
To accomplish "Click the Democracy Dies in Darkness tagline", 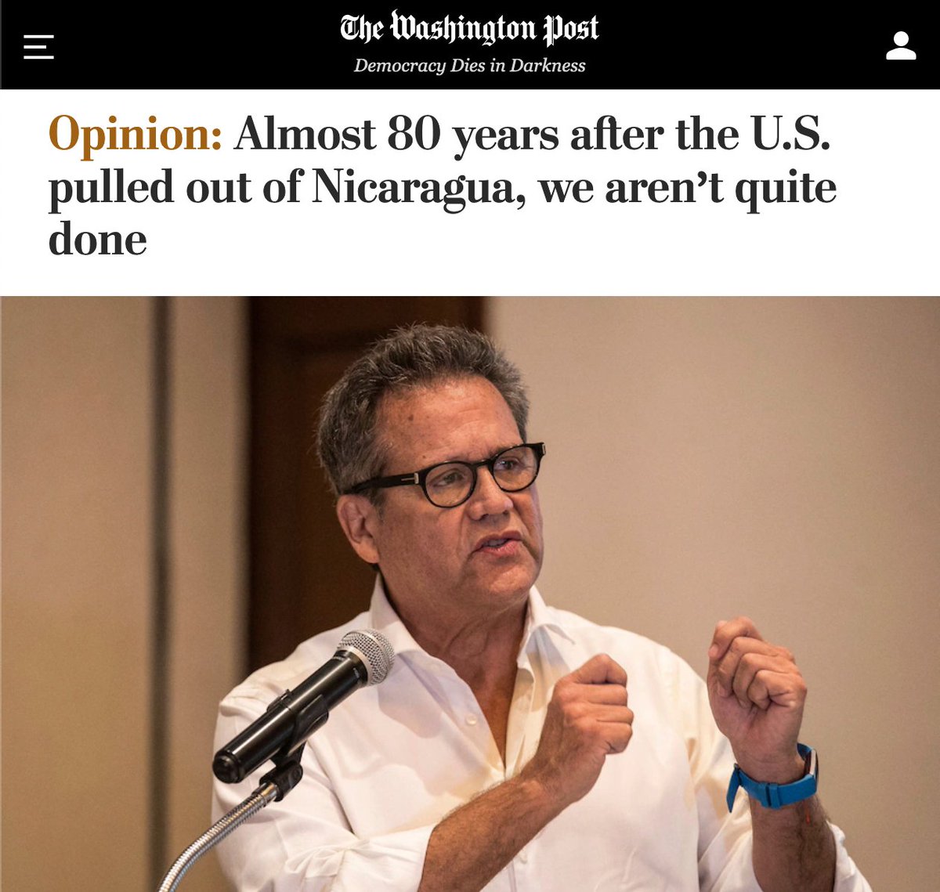I will click(x=469, y=66).
